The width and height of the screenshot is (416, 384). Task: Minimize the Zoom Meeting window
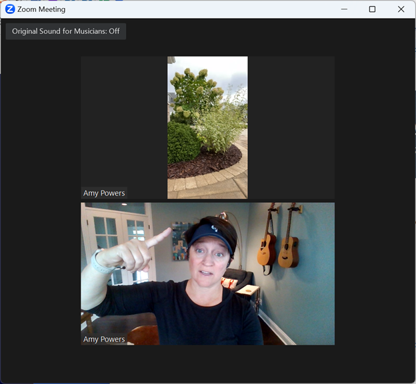click(x=344, y=9)
